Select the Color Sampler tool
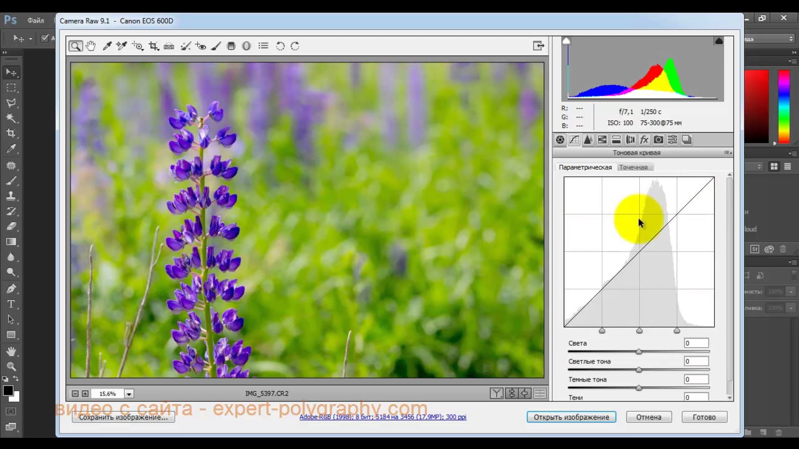This screenshot has height=449, width=799. [122, 46]
